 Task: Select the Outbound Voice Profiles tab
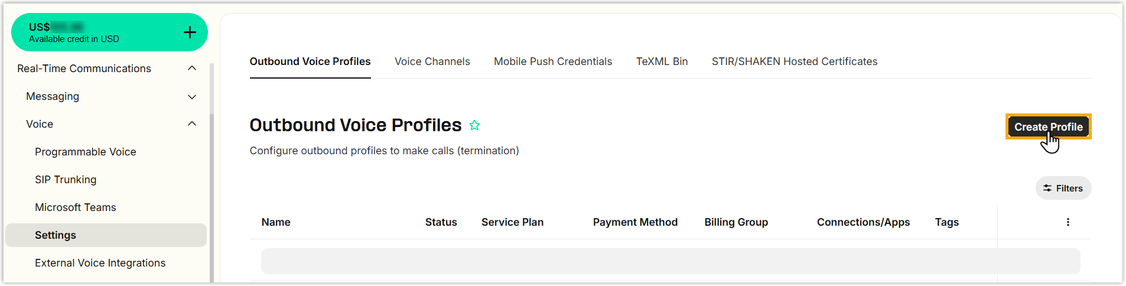click(x=310, y=61)
